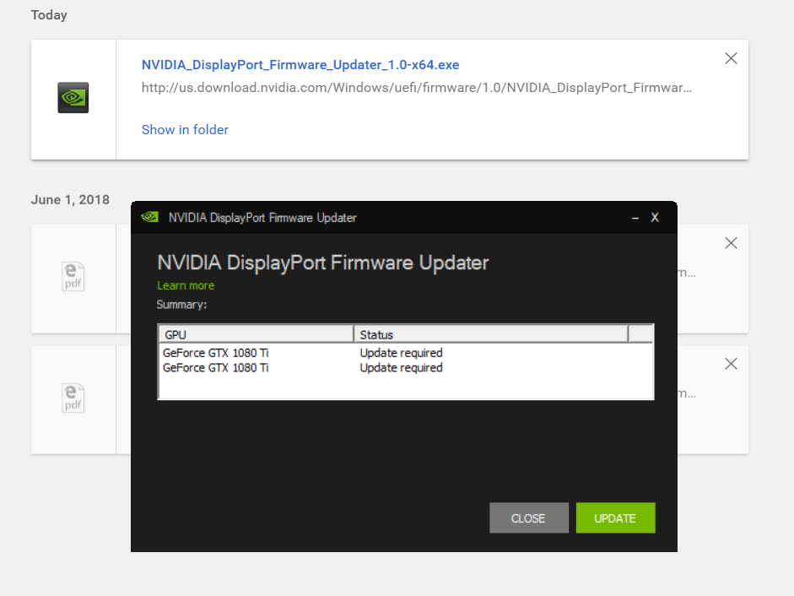The image size is (794, 596).
Task: Sort by the GPU column header
Action: click(x=256, y=334)
